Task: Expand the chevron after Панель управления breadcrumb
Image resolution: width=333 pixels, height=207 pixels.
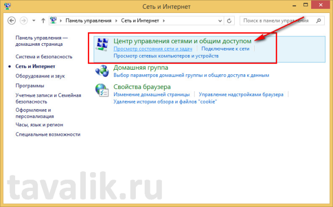Action: pos(117,21)
